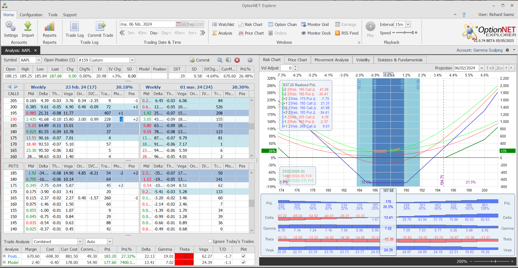Click the Import download icon
Screen dimensions: 518x268
point(28,26)
